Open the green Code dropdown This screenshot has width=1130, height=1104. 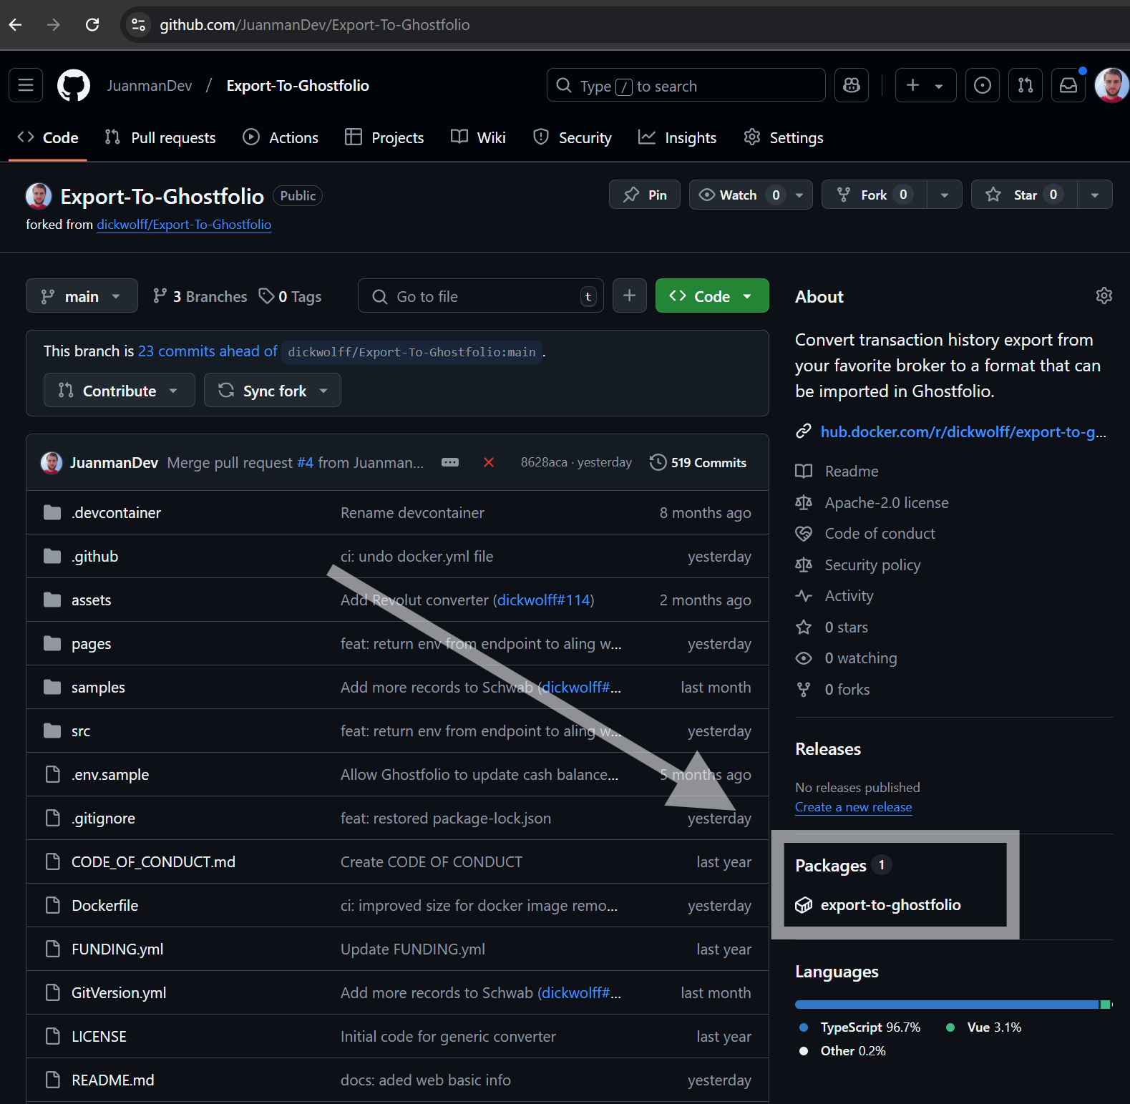click(x=712, y=295)
